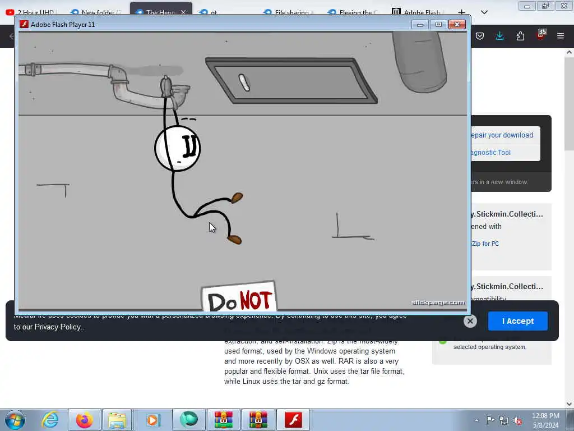The image size is (574, 431).
Task: Show hidden tray icons arrow
Action: click(x=476, y=420)
